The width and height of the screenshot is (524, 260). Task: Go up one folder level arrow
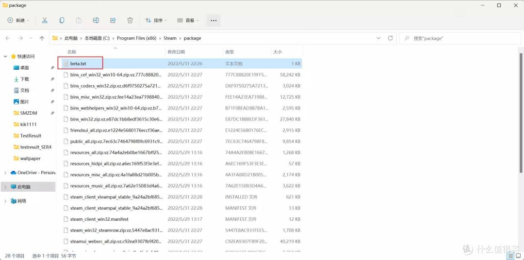[42, 38]
